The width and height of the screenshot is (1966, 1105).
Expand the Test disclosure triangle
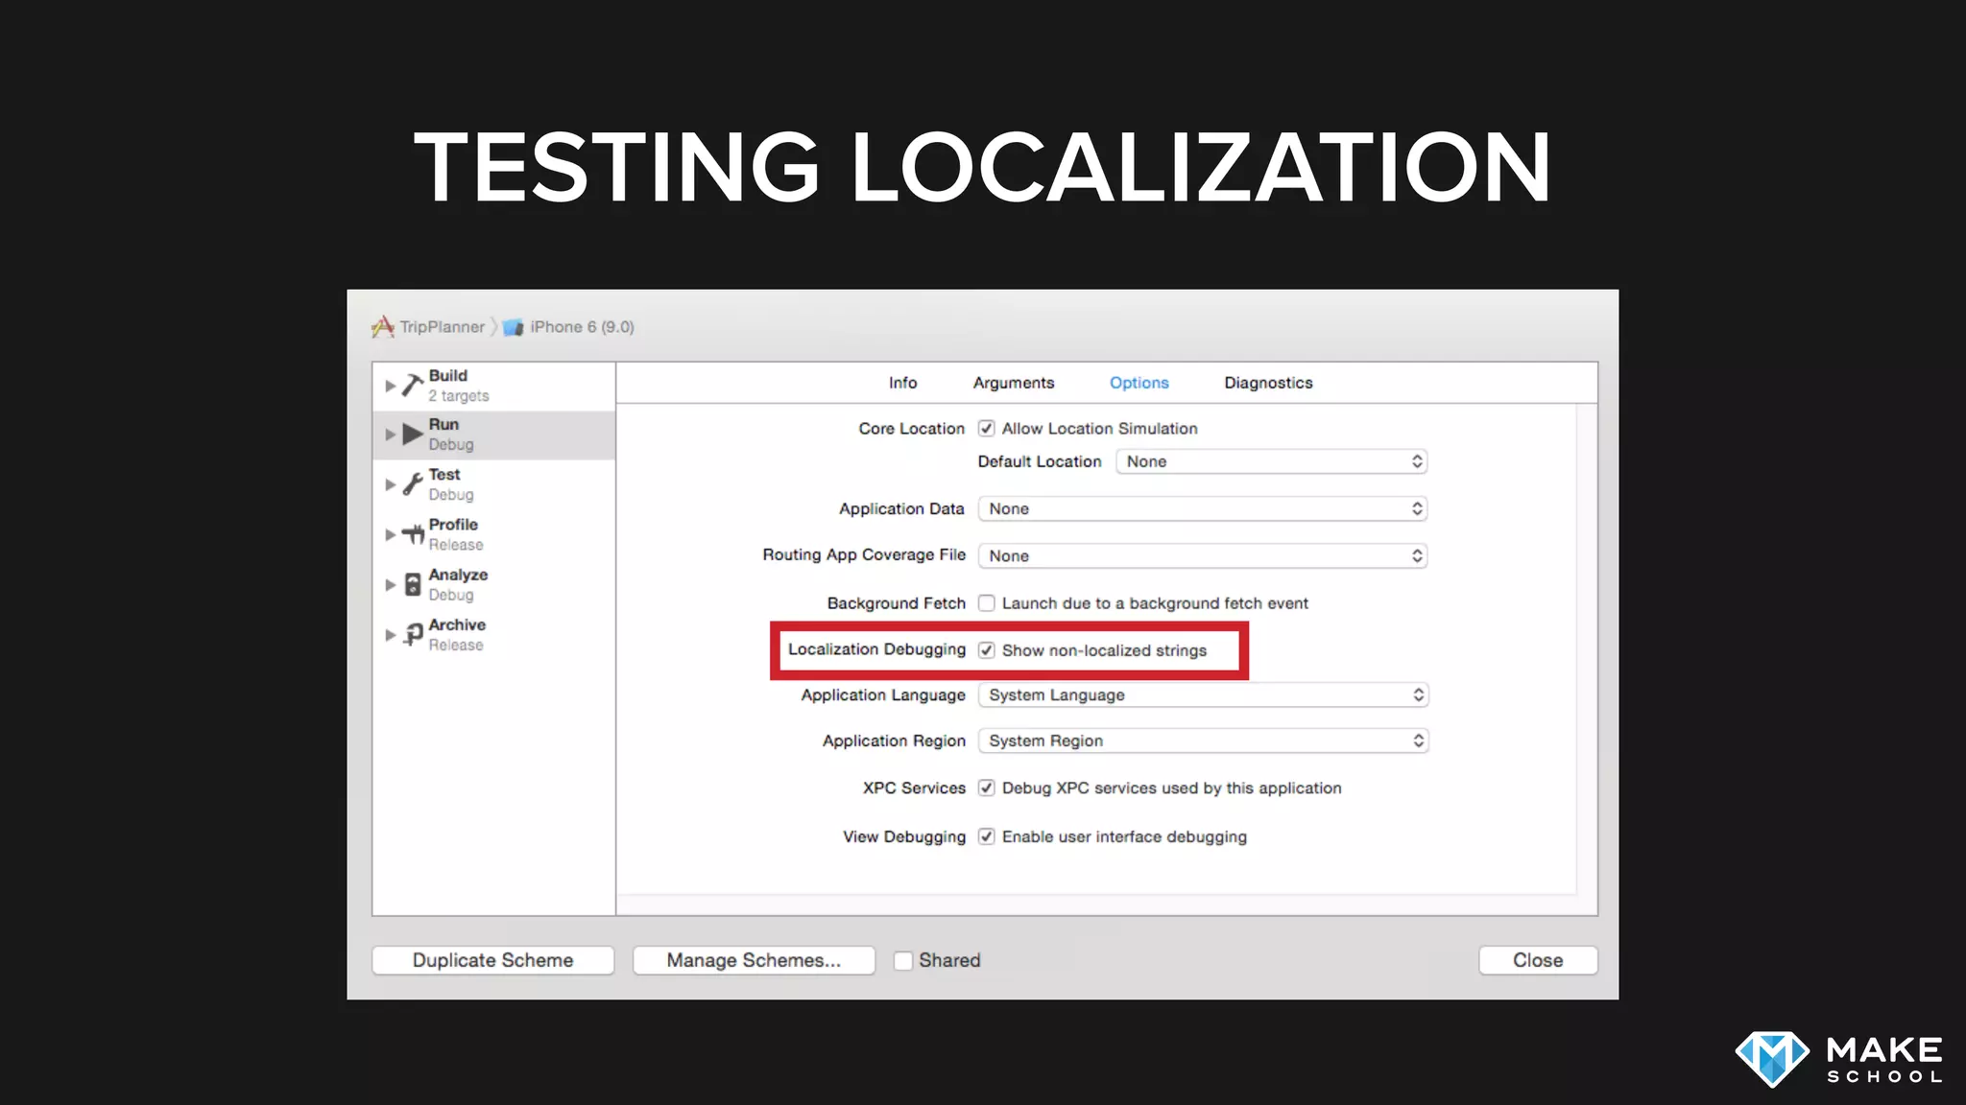pos(390,484)
